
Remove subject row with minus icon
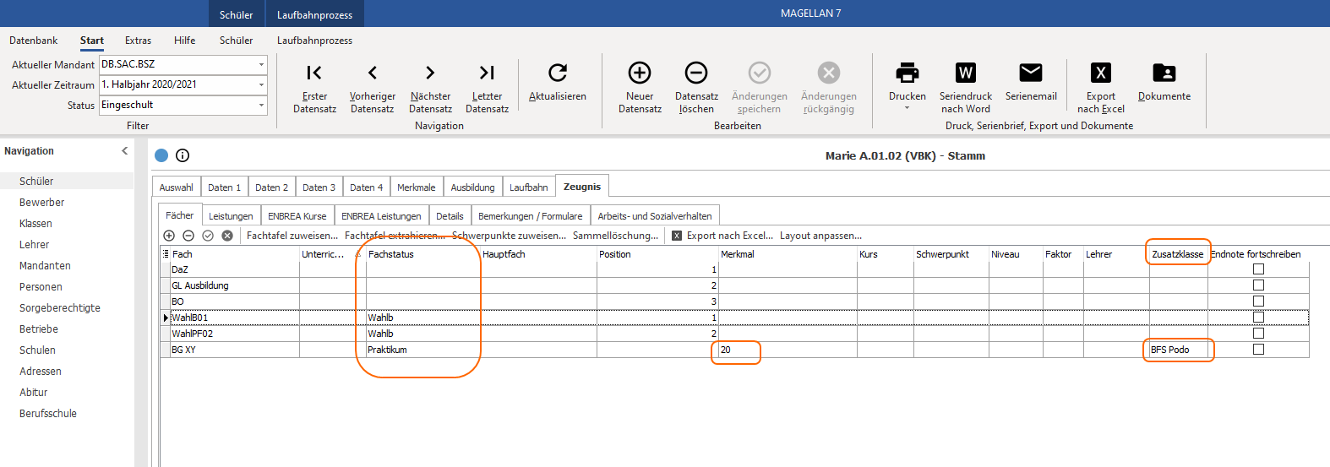188,236
